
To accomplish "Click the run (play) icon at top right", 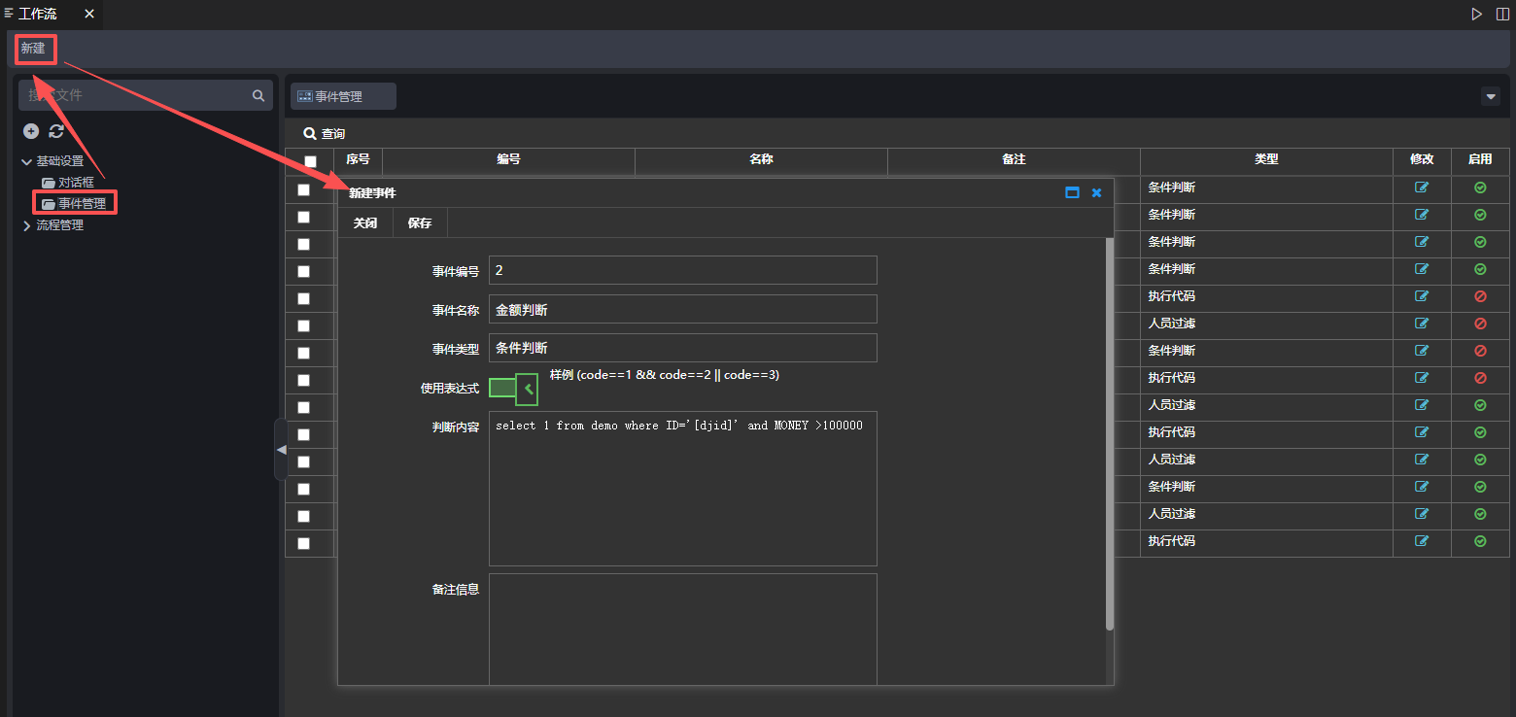I will (x=1476, y=14).
